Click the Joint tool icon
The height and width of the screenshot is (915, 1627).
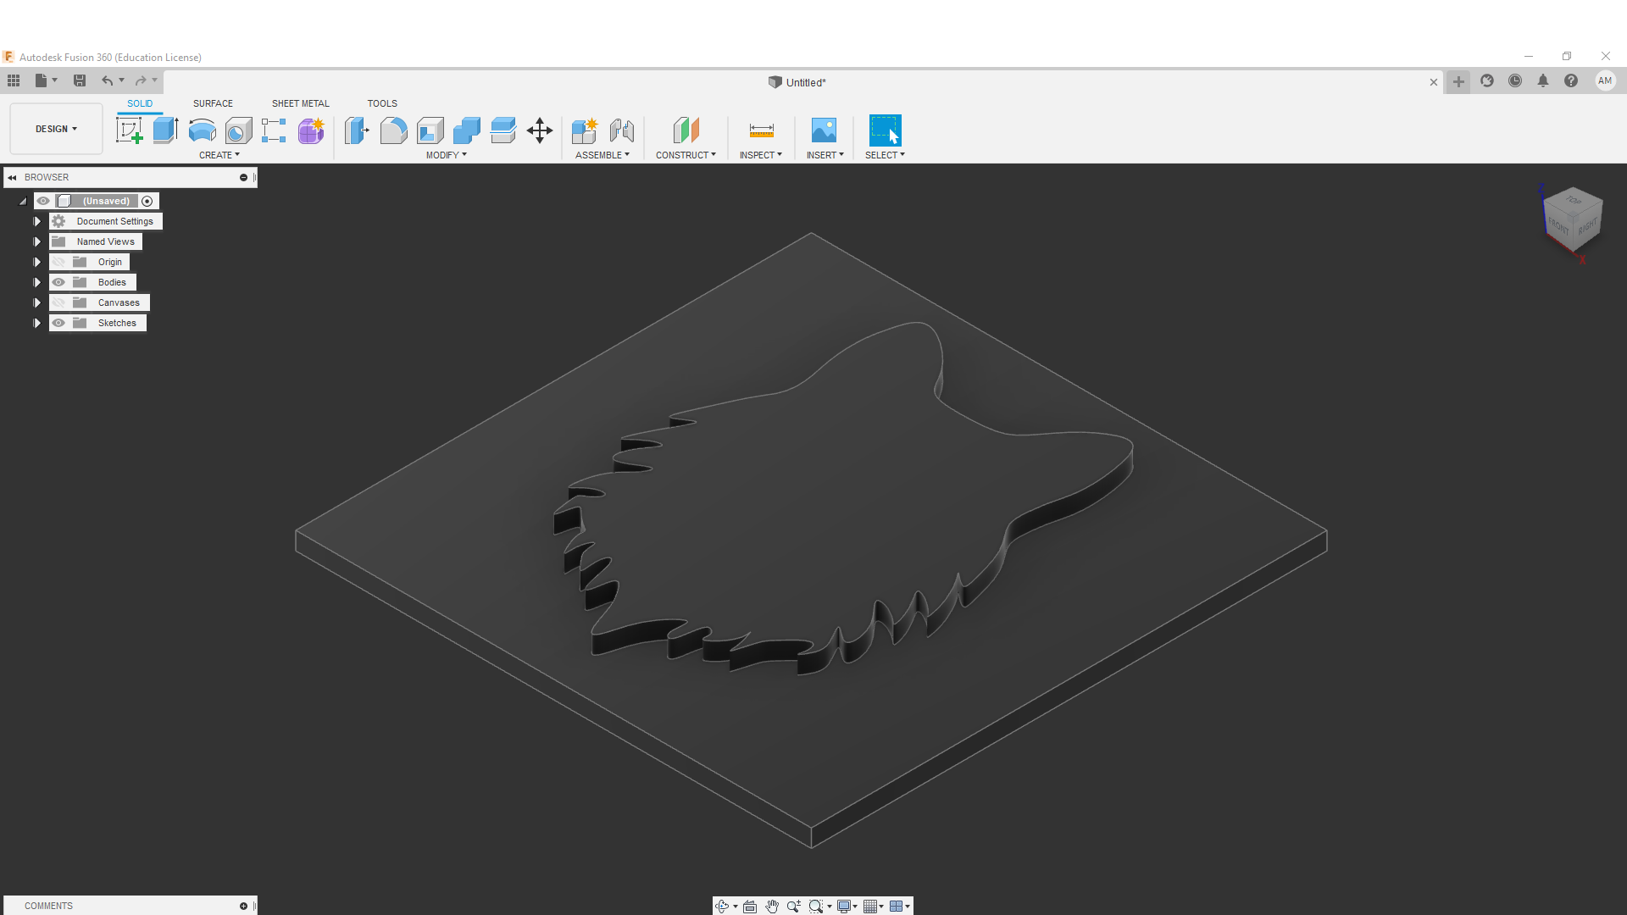(x=621, y=130)
